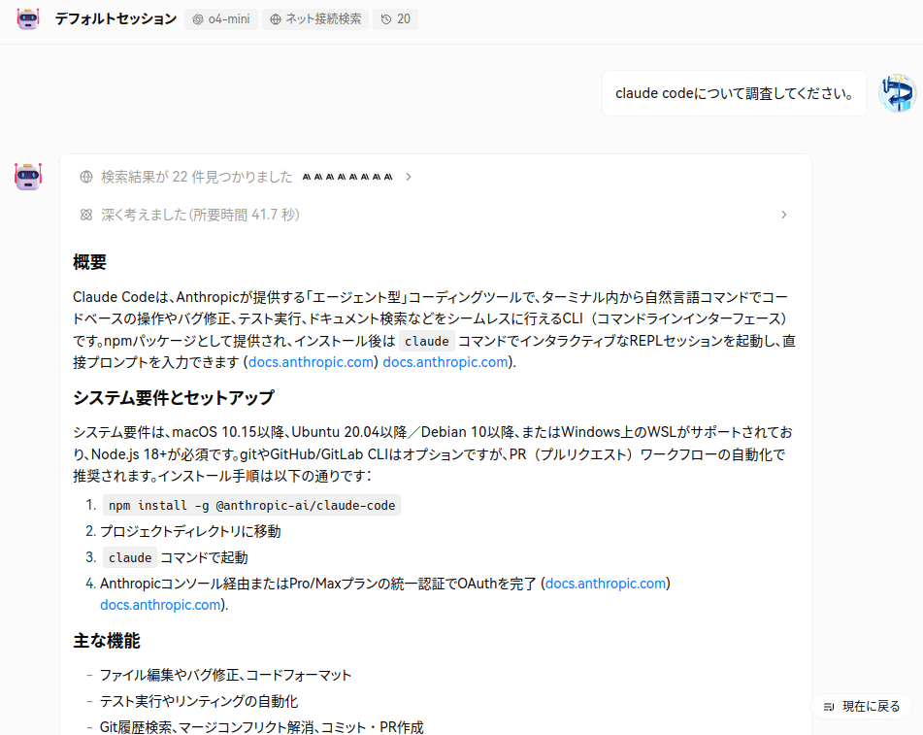Click the robot assistant avatar in the header
The image size is (923, 735).
click(x=28, y=18)
